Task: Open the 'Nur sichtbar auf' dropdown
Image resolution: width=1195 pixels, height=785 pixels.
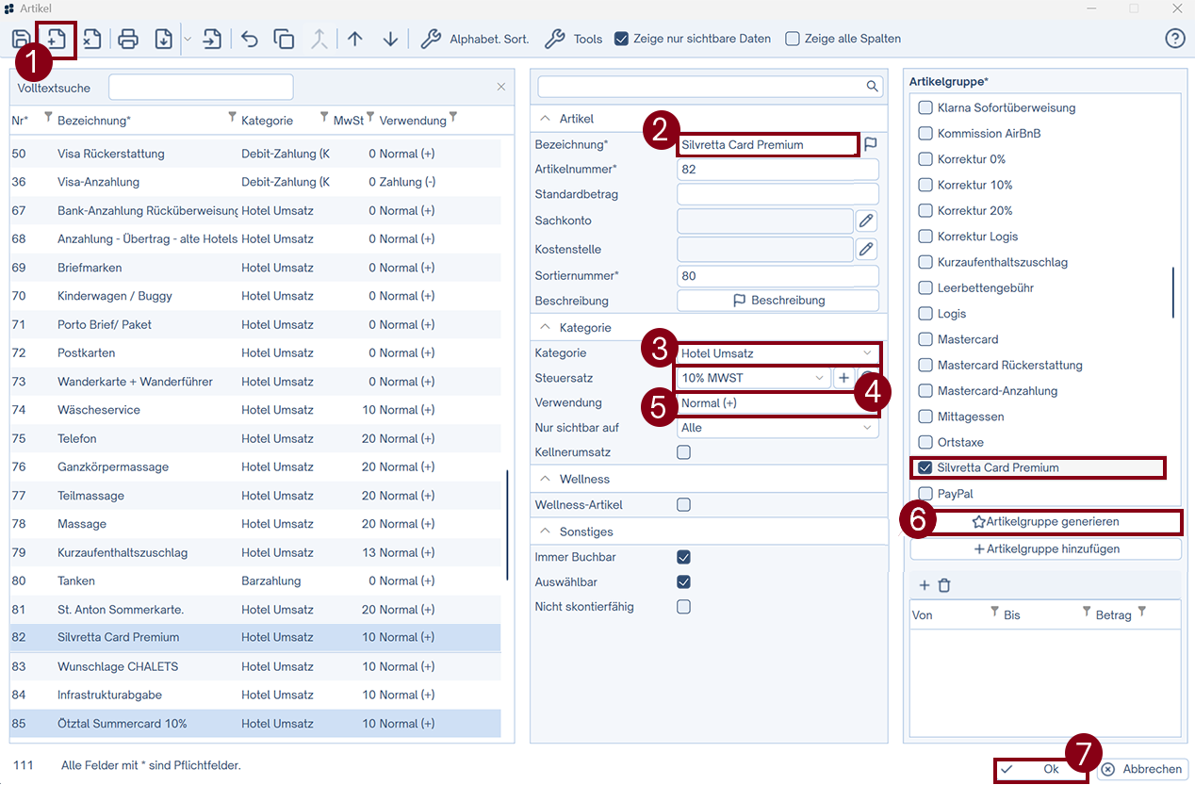Action: pos(778,428)
